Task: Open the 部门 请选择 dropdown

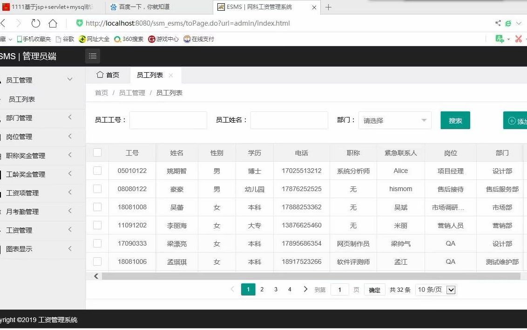Action: pos(394,120)
